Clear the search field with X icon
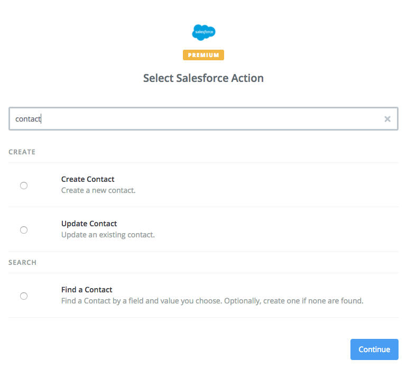Screen dimensions: 407x378 pos(387,119)
